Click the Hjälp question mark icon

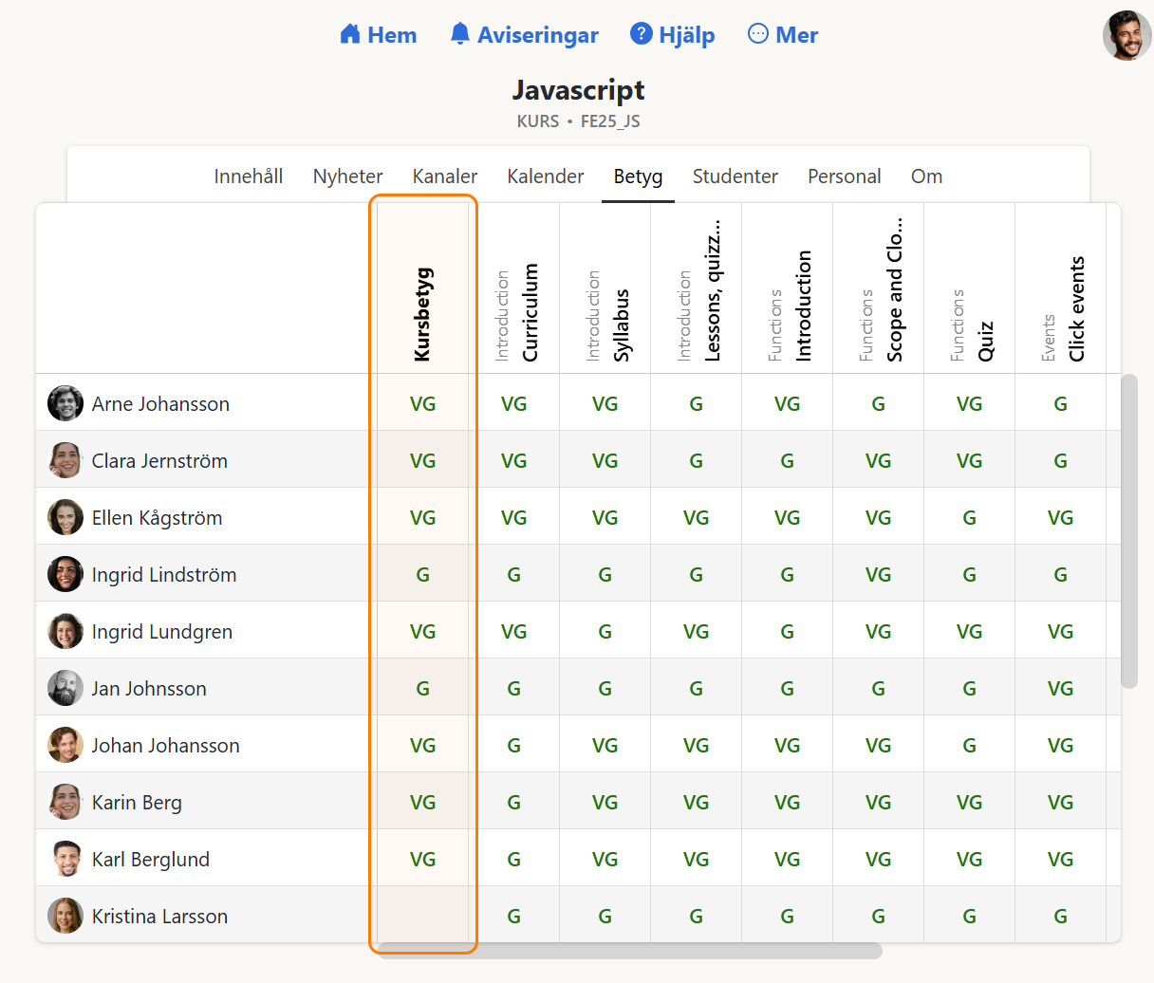coord(642,35)
